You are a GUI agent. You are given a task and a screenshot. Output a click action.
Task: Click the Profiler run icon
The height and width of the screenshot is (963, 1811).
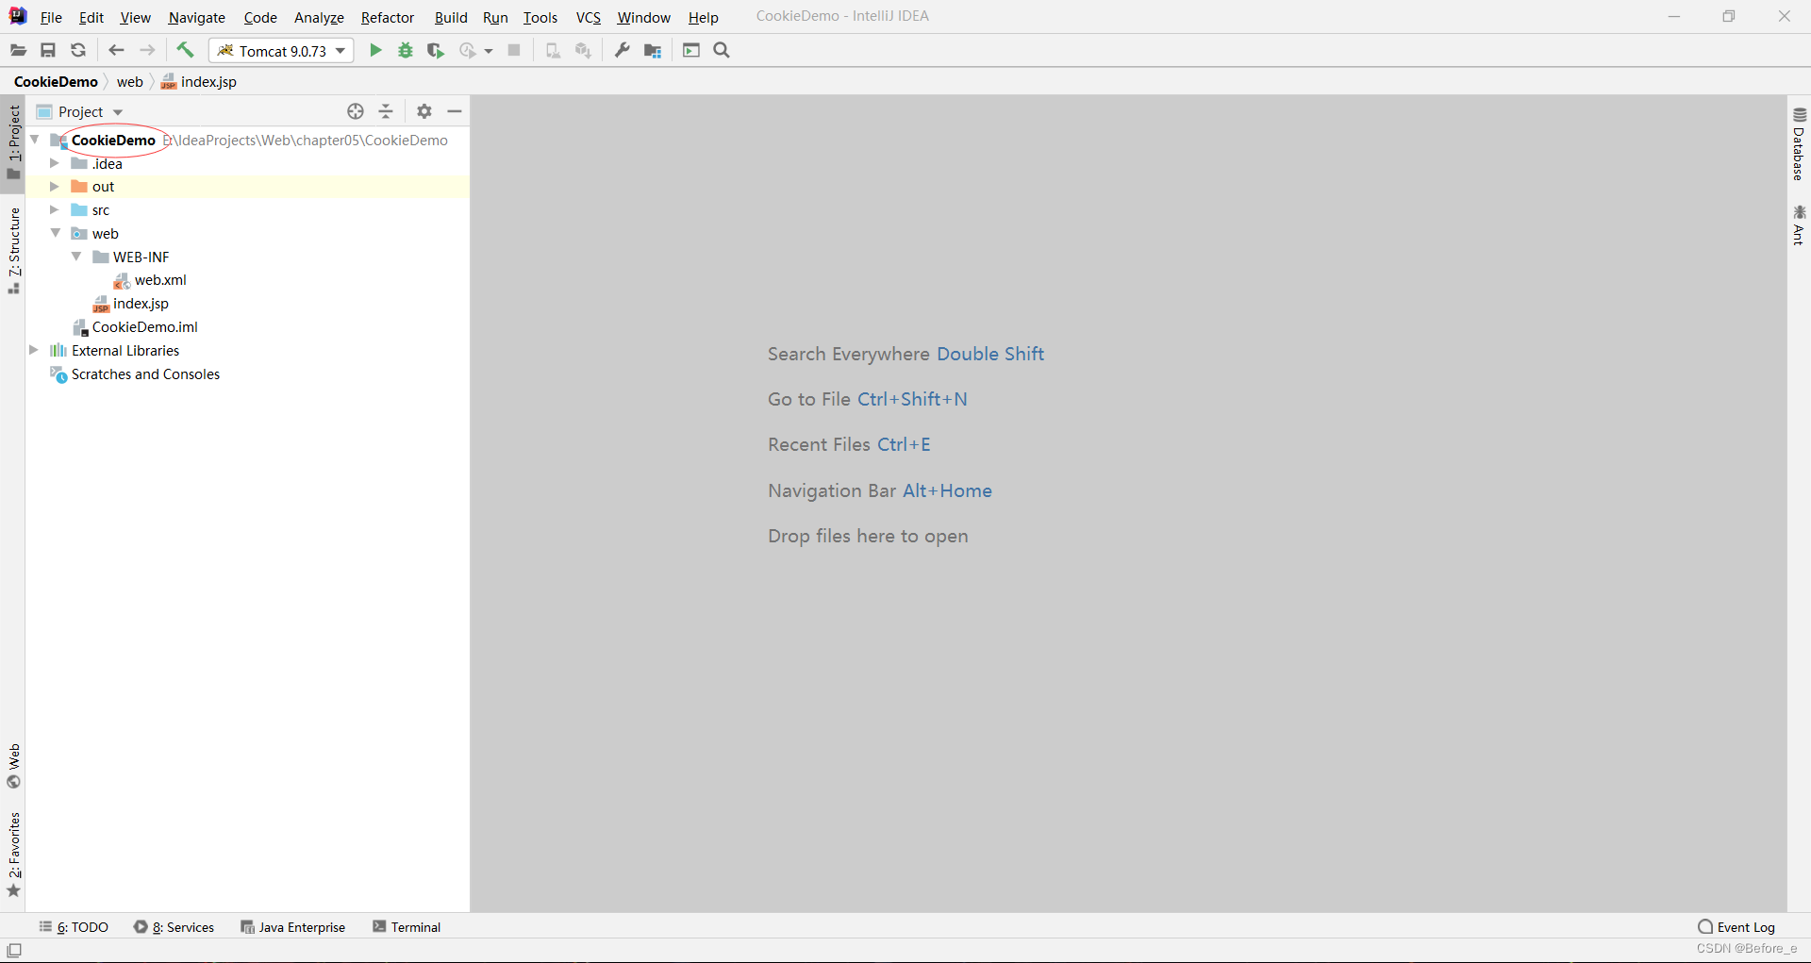pos(468,51)
